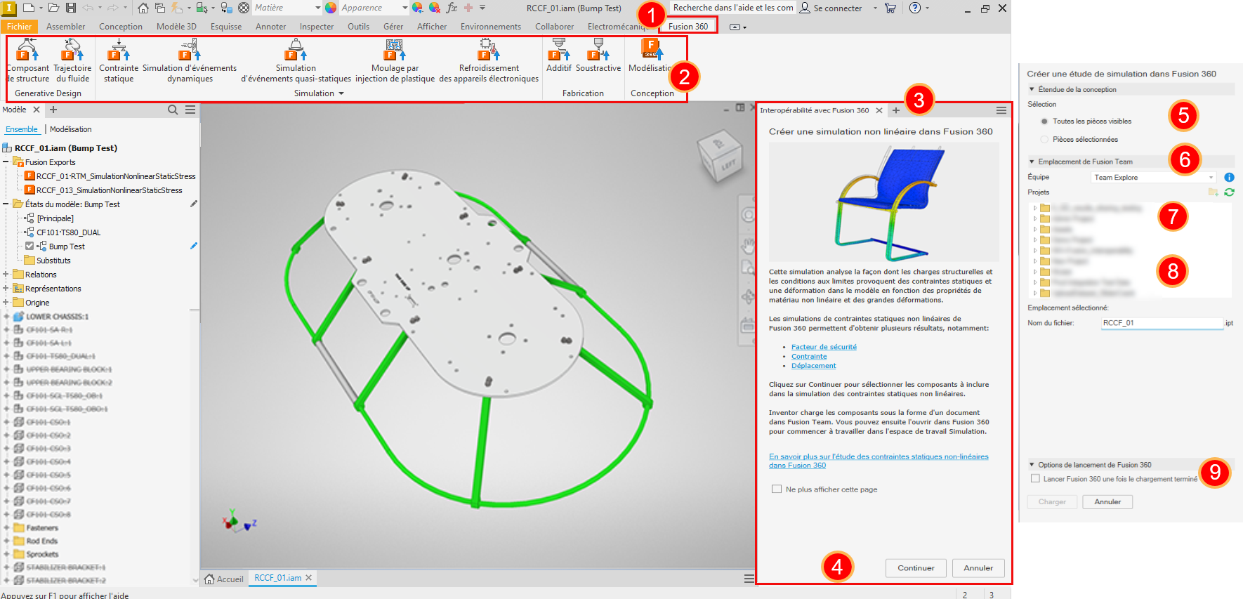Go to Home using the house icon
This screenshot has width=1243, height=599.
[x=143, y=8]
